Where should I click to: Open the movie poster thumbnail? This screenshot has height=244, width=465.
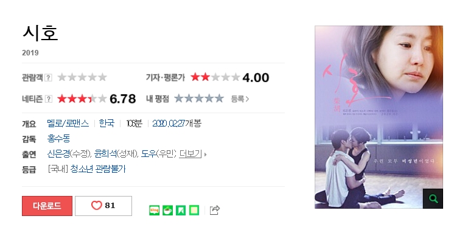[x=379, y=117]
